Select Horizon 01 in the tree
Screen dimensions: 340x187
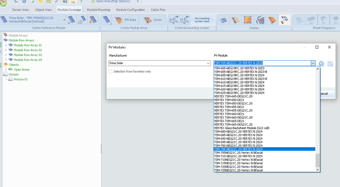(21, 79)
